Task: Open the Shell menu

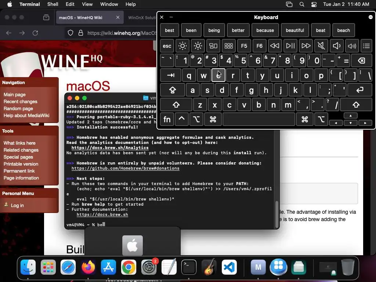Action: click(53, 4)
